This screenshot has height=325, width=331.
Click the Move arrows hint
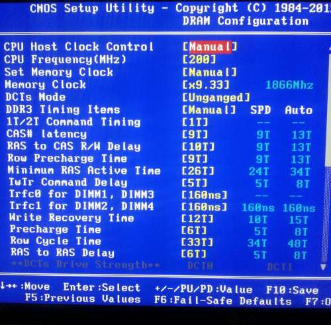click(x=25, y=287)
